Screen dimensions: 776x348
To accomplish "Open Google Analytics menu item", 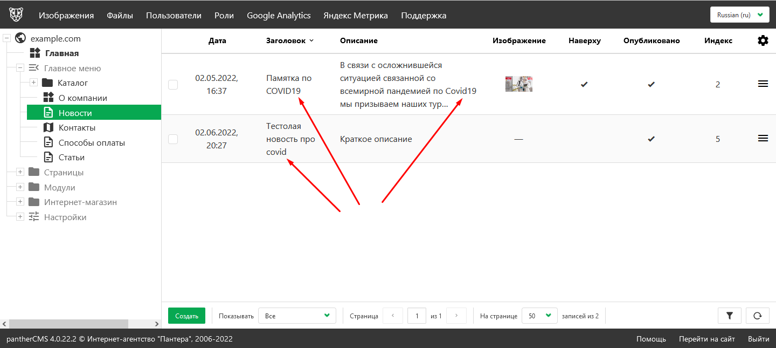I will coord(279,15).
